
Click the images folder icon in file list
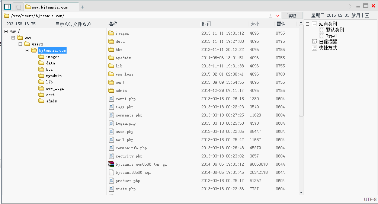(x=111, y=33)
